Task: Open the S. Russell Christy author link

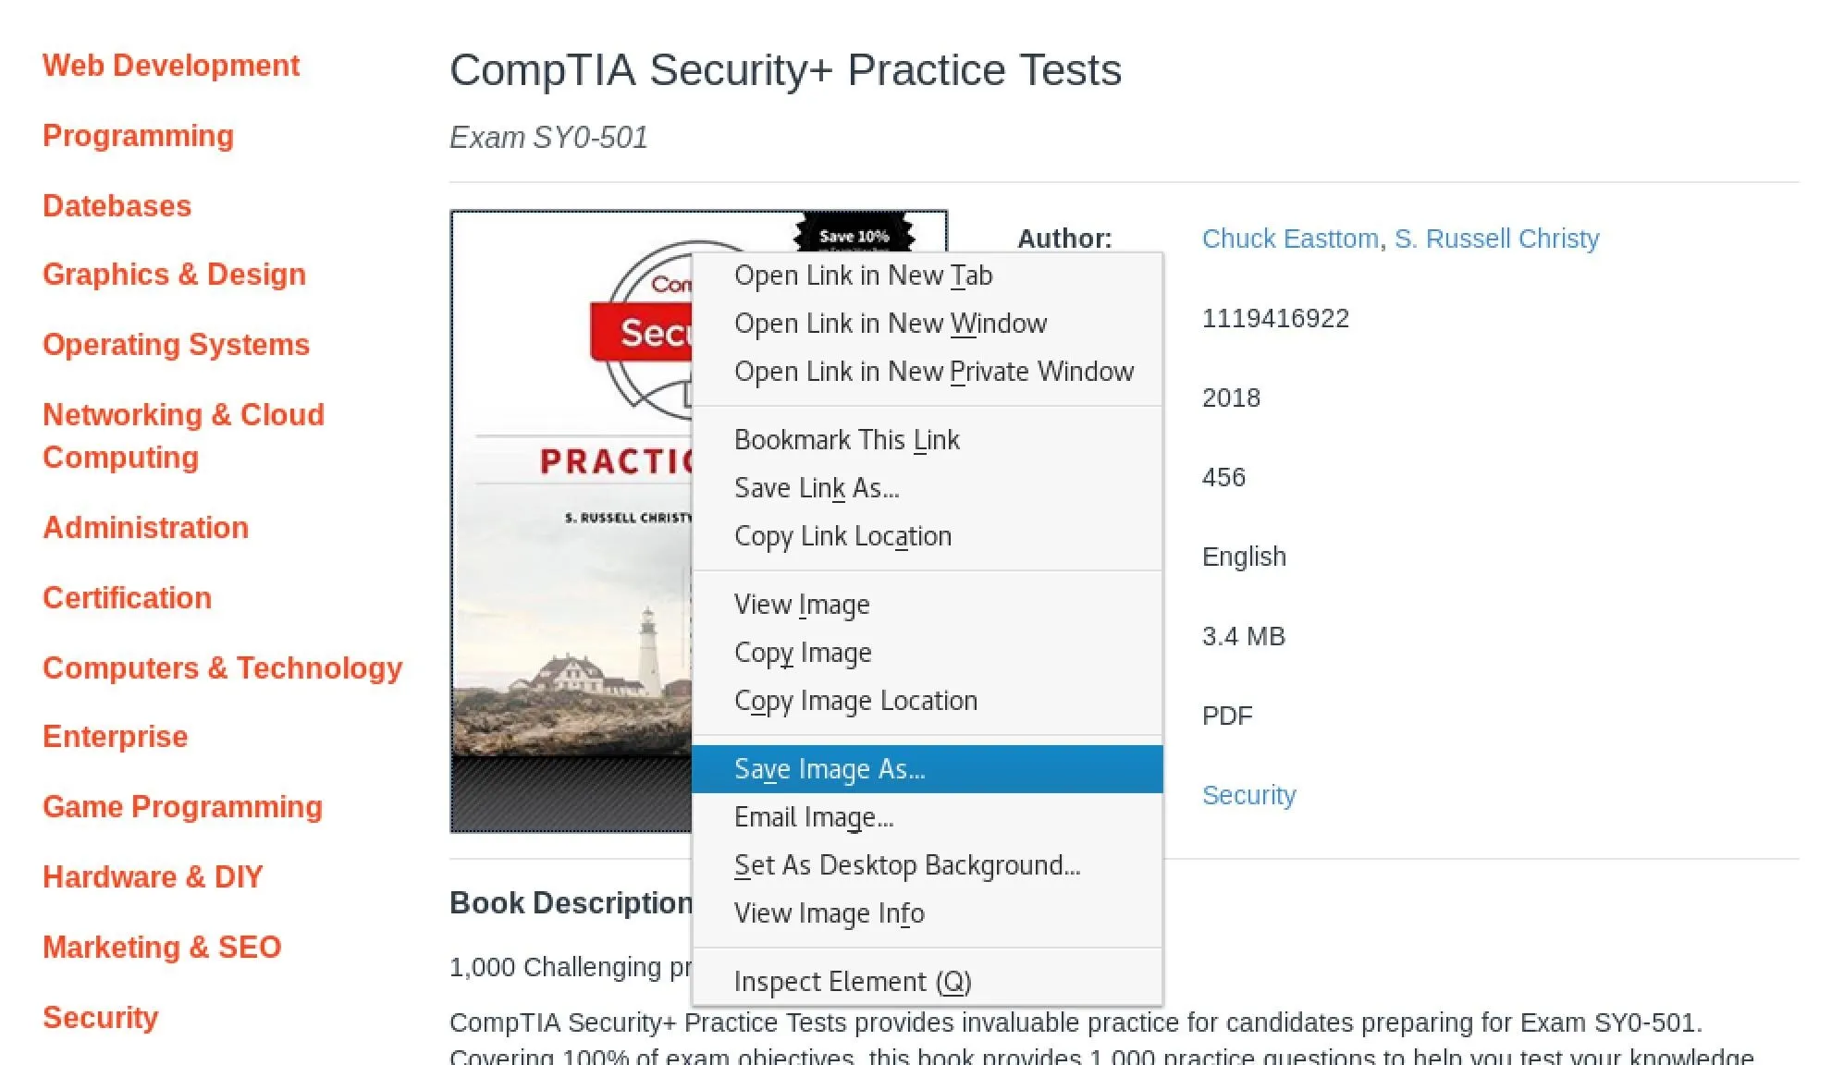Action: [1496, 239]
